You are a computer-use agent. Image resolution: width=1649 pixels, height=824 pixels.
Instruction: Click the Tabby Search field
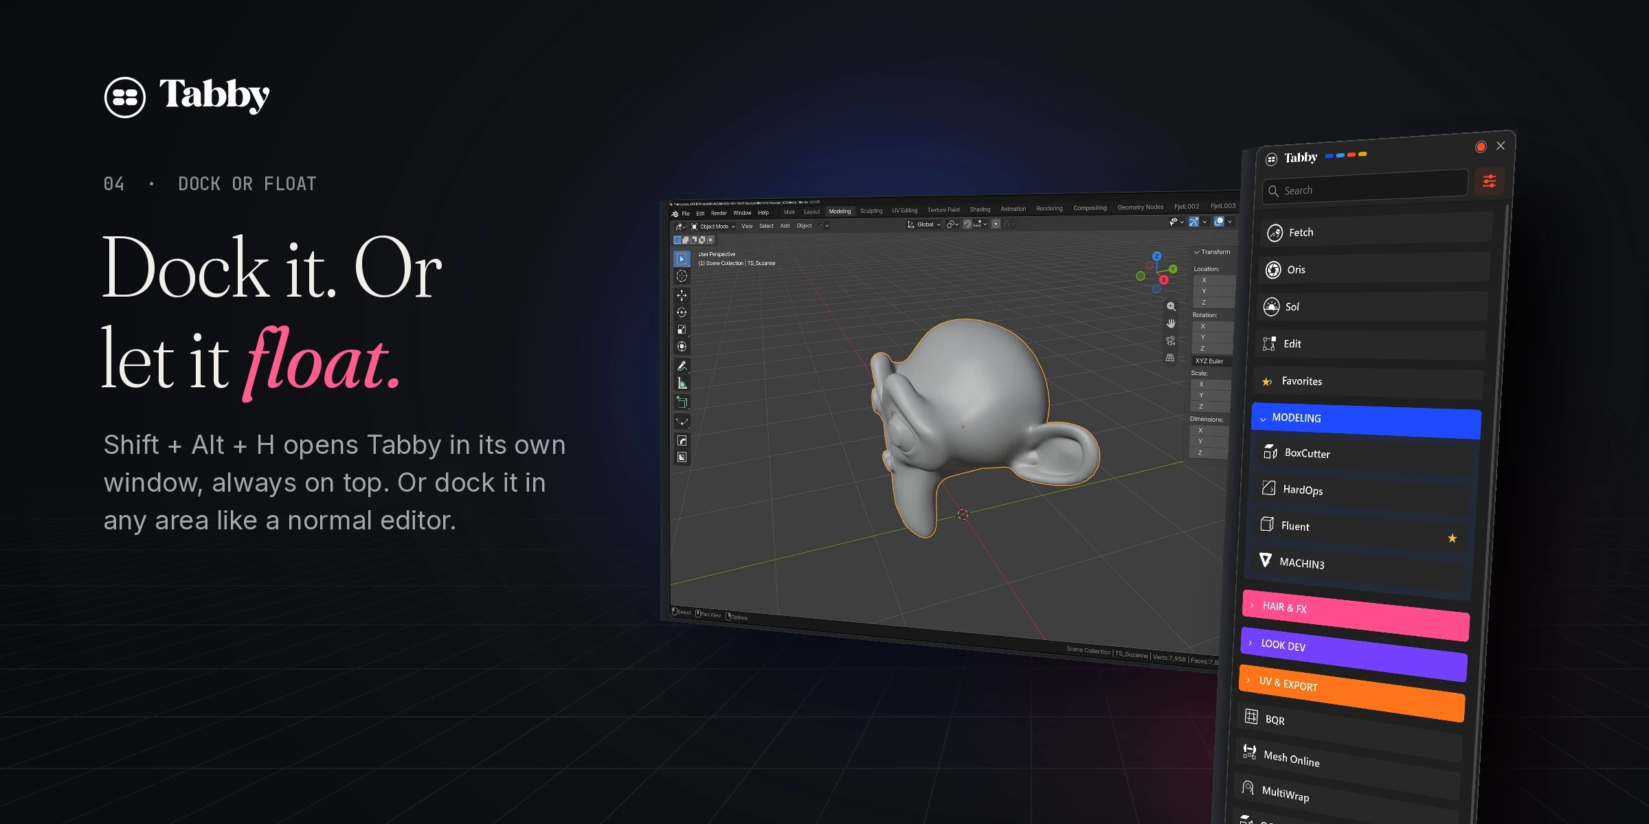click(1365, 187)
